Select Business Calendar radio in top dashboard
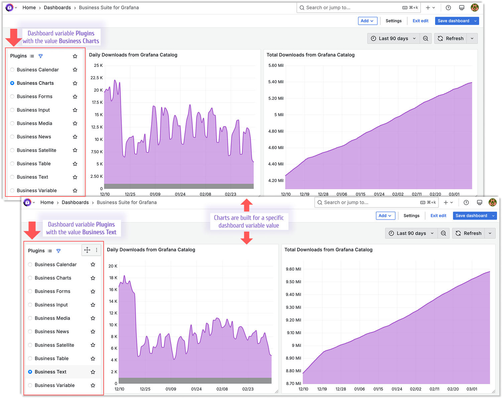This screenshot has width=502, height=398. point(12,70)
